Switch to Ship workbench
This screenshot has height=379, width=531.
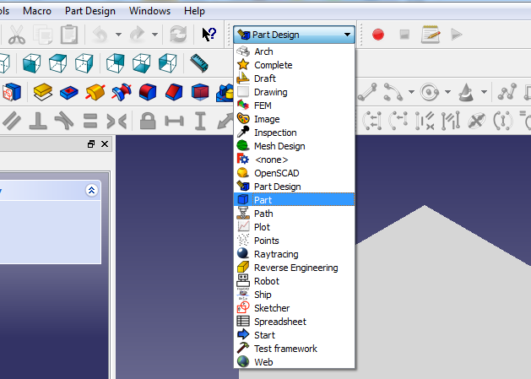coord(294,295)
